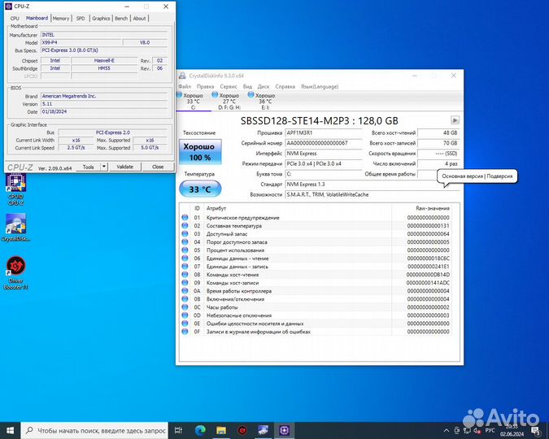This screenshot has height=439, width=549.
Task: Click the interface field NVM Express
Action: [x=324, y=154]
